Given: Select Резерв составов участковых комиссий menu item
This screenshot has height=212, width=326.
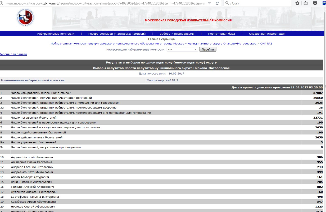Looking at the screenshot, I should 117,34.
